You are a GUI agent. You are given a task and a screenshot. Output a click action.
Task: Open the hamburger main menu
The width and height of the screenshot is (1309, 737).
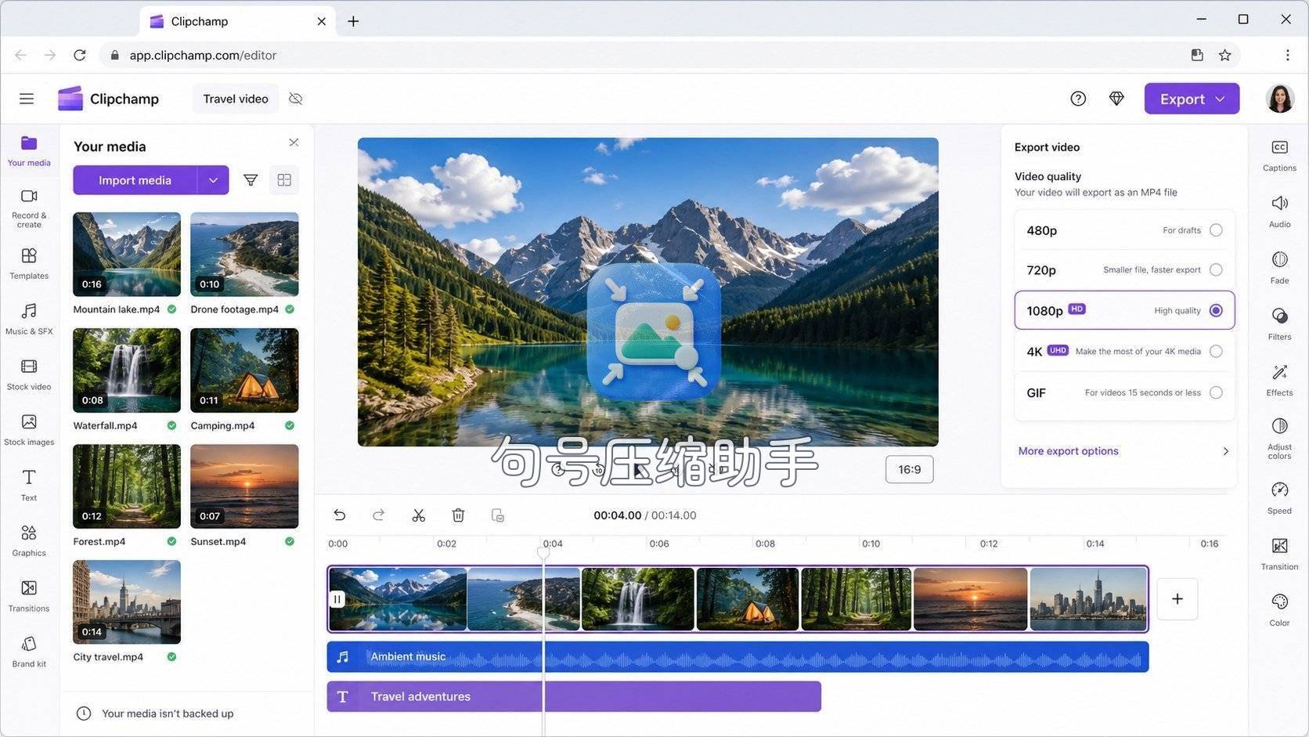pos(27,99)
